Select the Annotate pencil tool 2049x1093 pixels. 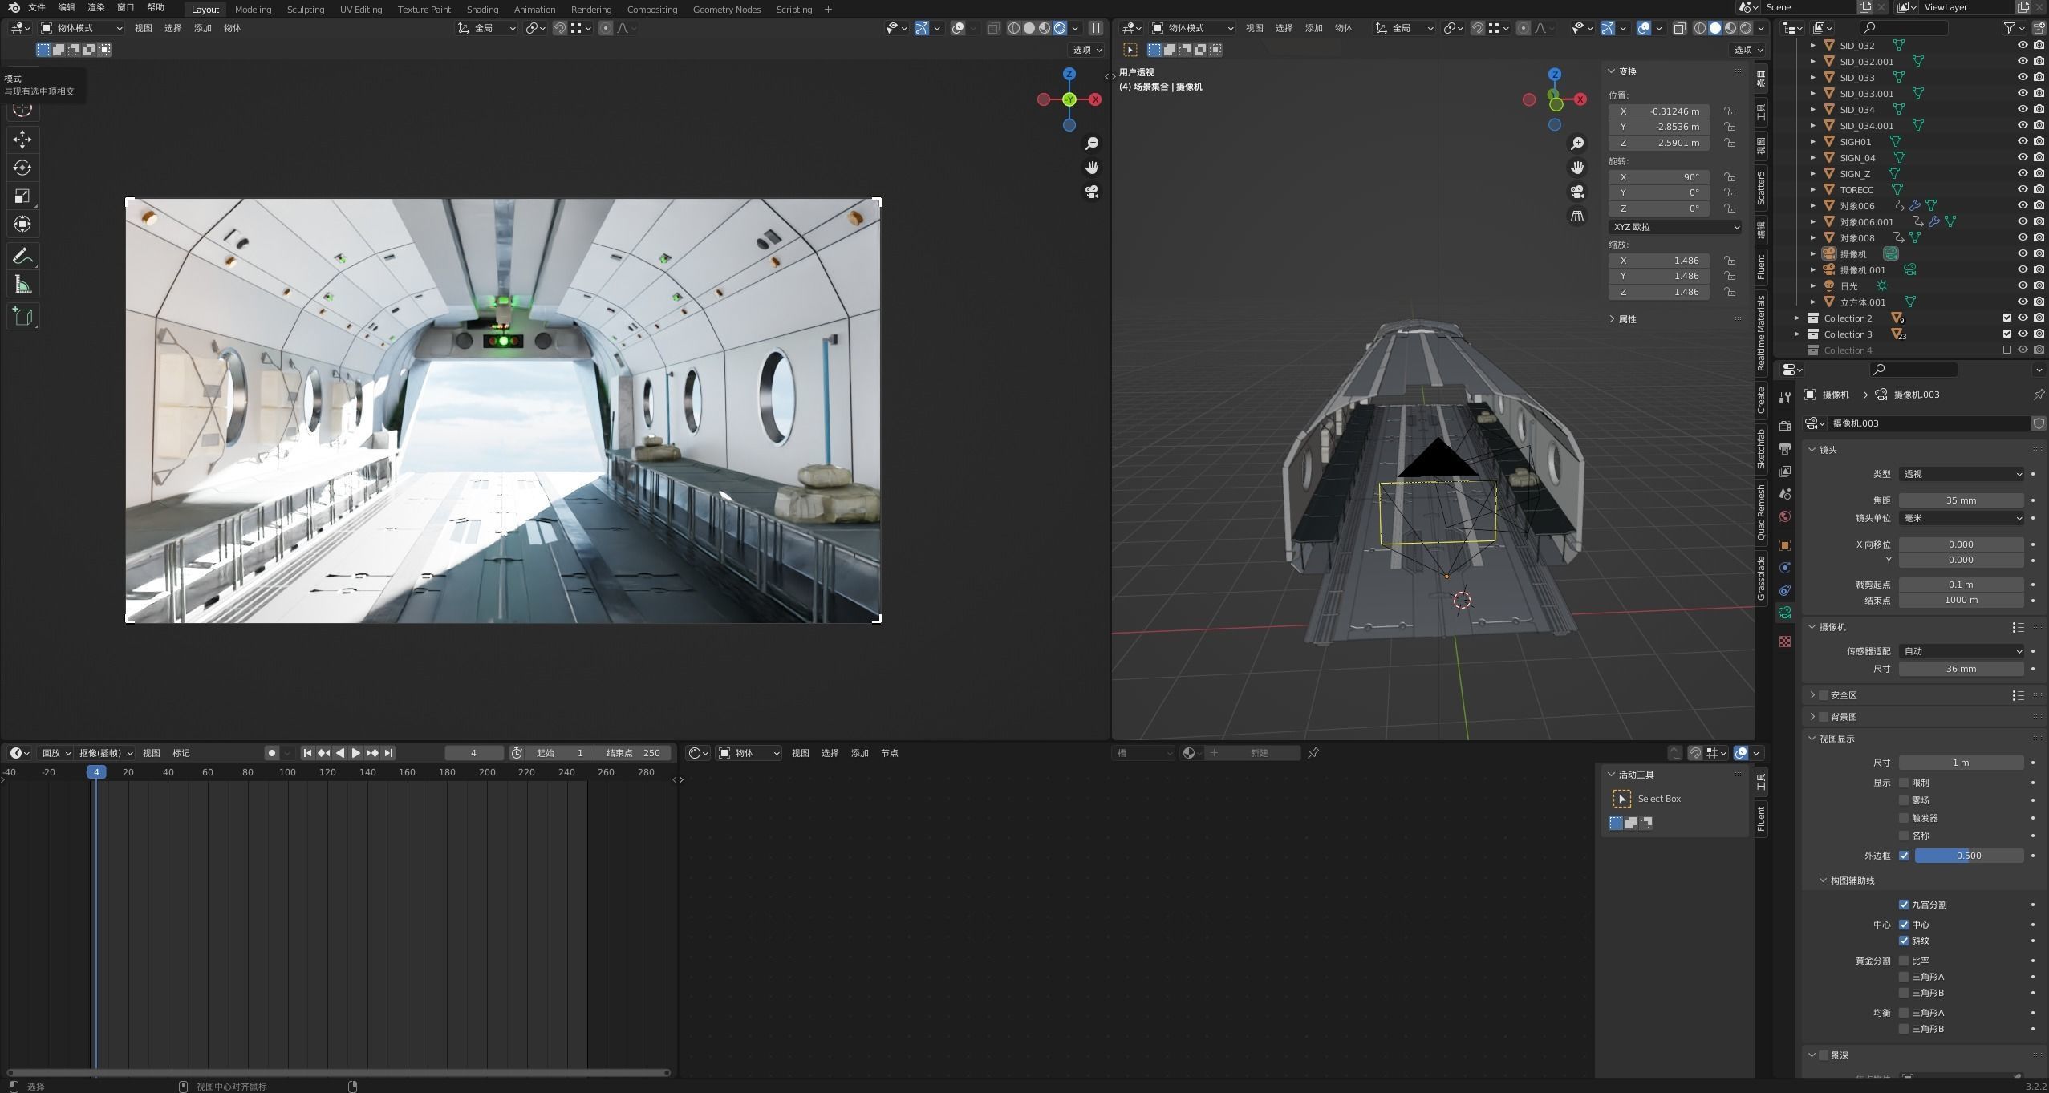pos(22,257)
